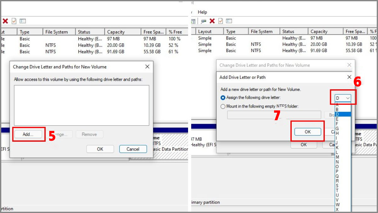378x213 pixels.
Task: Close the Add Drive Letter or Path dialog
Action: pyautogui.click(x=349, y=77)
